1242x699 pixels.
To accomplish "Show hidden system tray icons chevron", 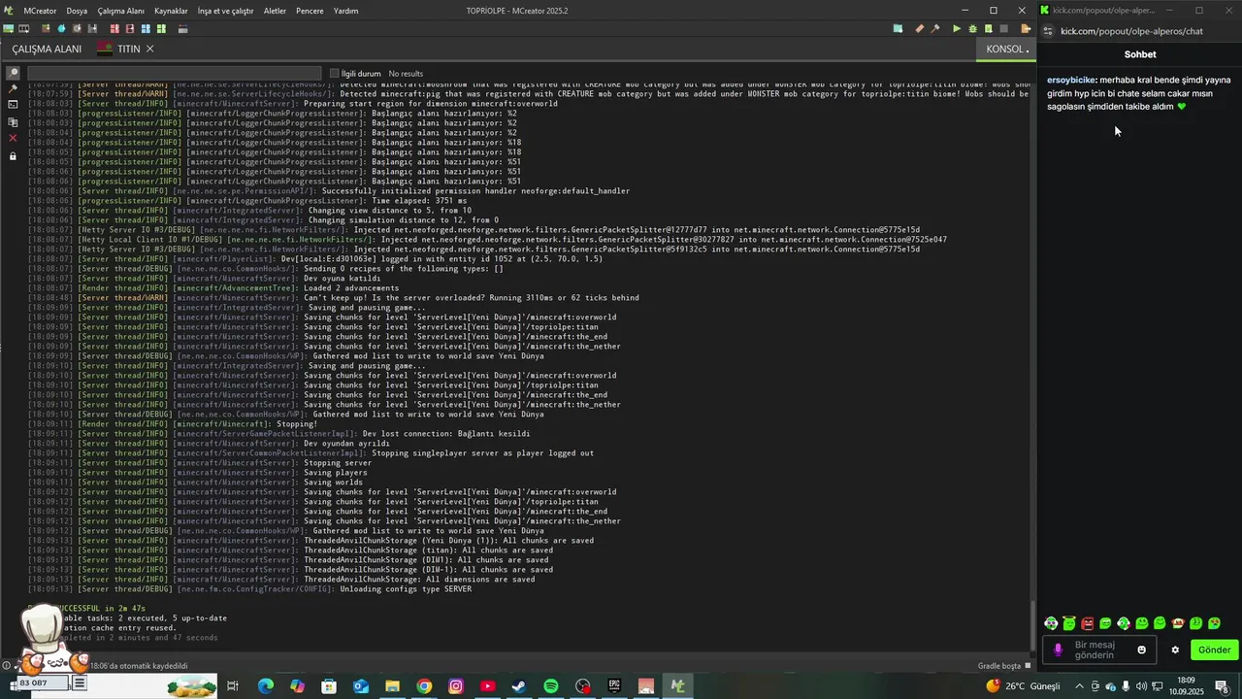I will tap(1079, 686).
